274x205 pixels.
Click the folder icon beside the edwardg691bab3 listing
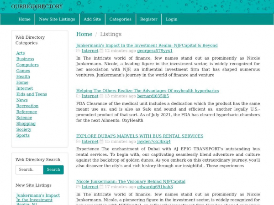tap(78, 187)
